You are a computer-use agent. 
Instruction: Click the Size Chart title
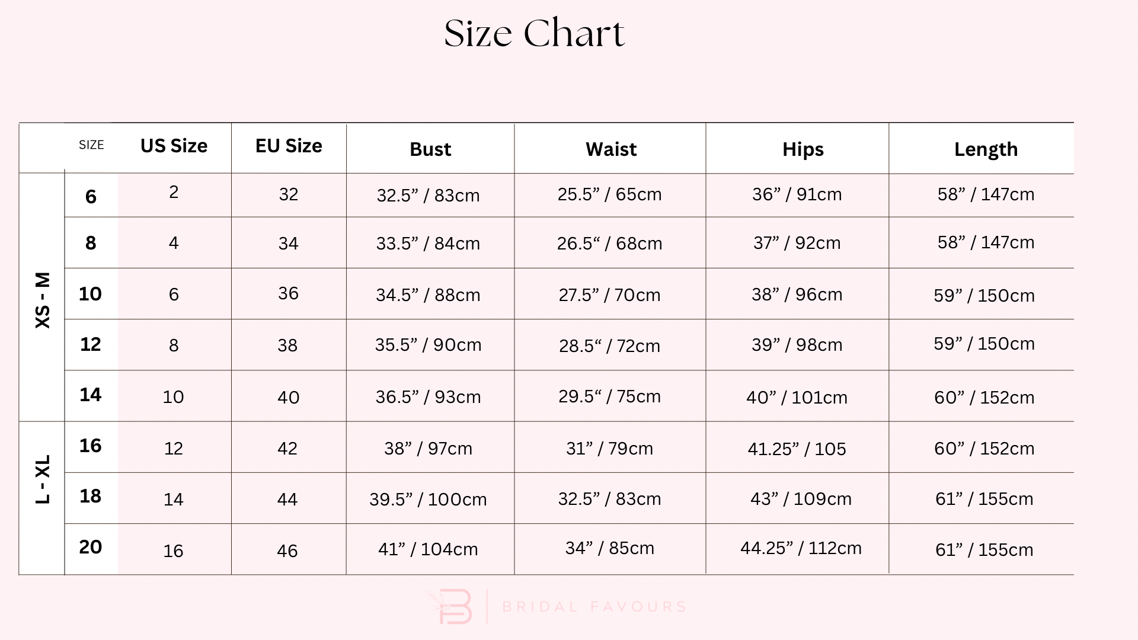534,34
